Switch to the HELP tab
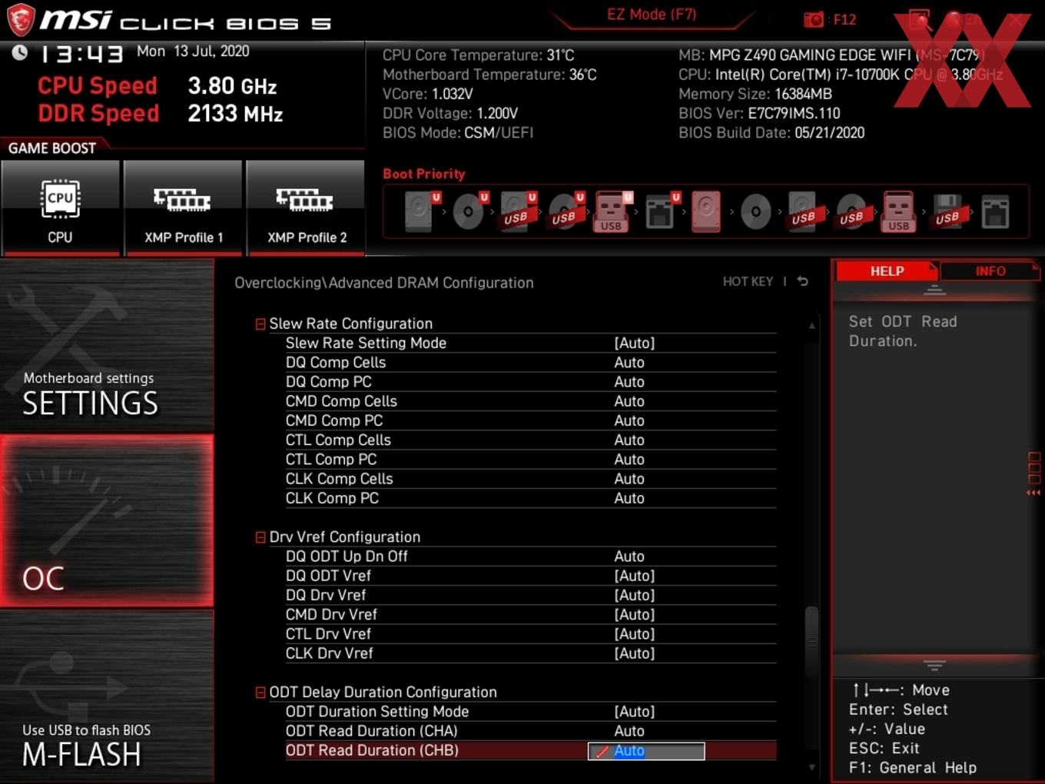The image size is (1045, 784). [887, 271]
